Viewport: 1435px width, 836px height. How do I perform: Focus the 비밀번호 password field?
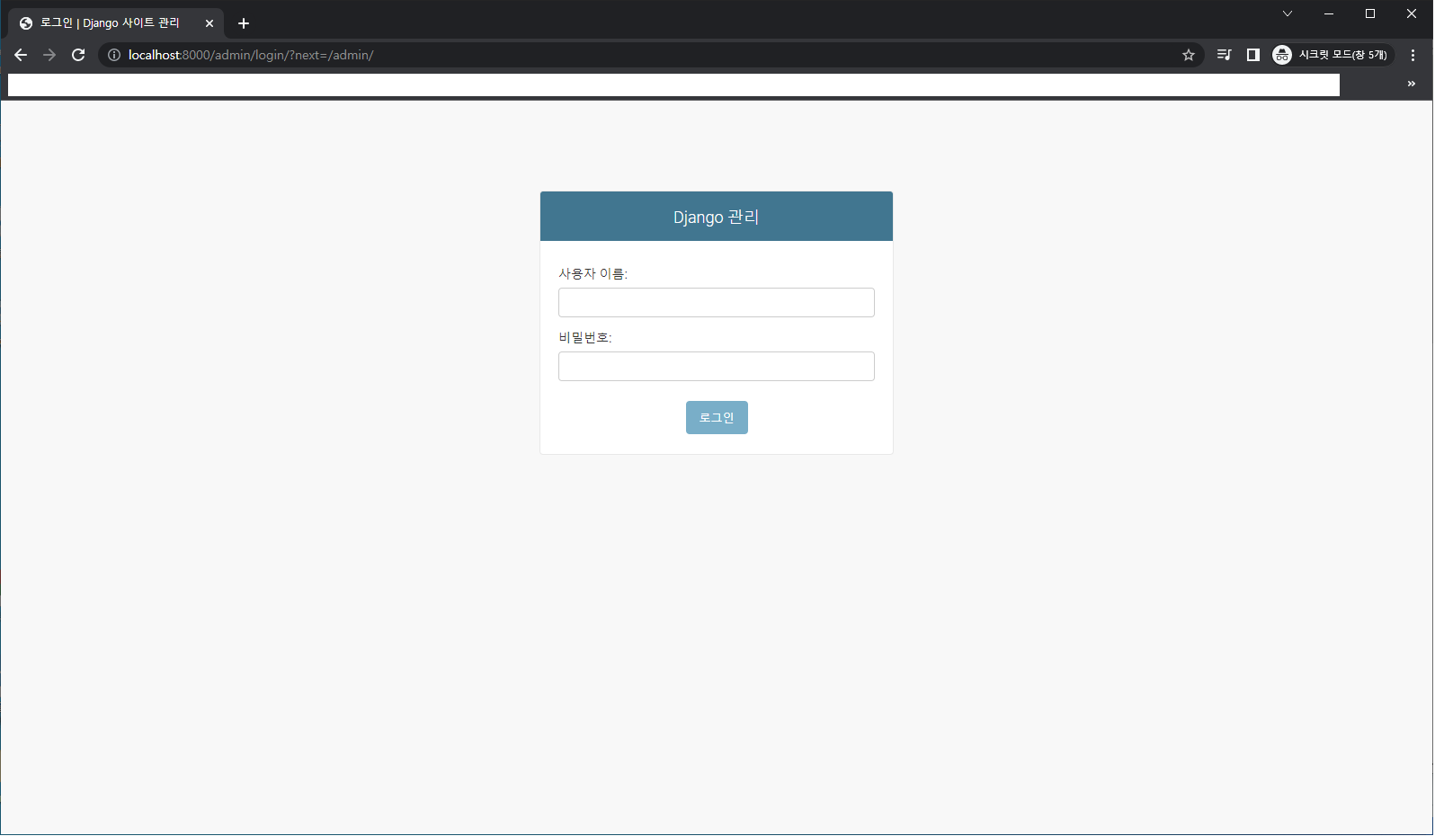pyautogui.click(x=717, y=366)
